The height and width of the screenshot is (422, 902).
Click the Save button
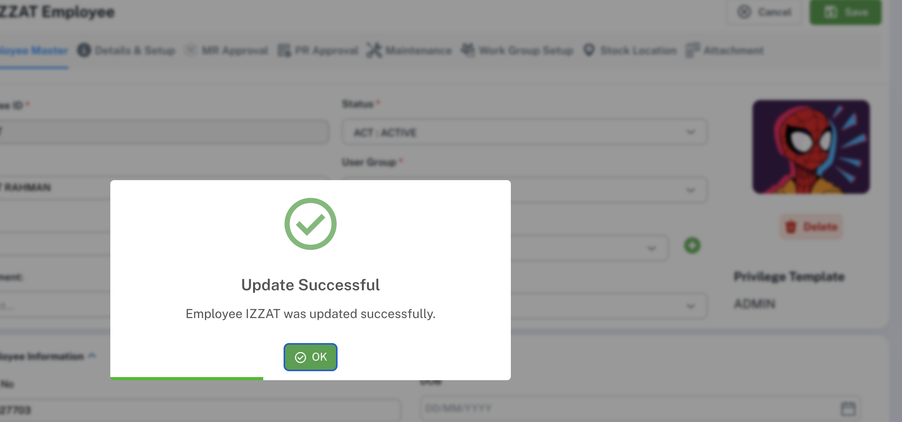[845, 12]
